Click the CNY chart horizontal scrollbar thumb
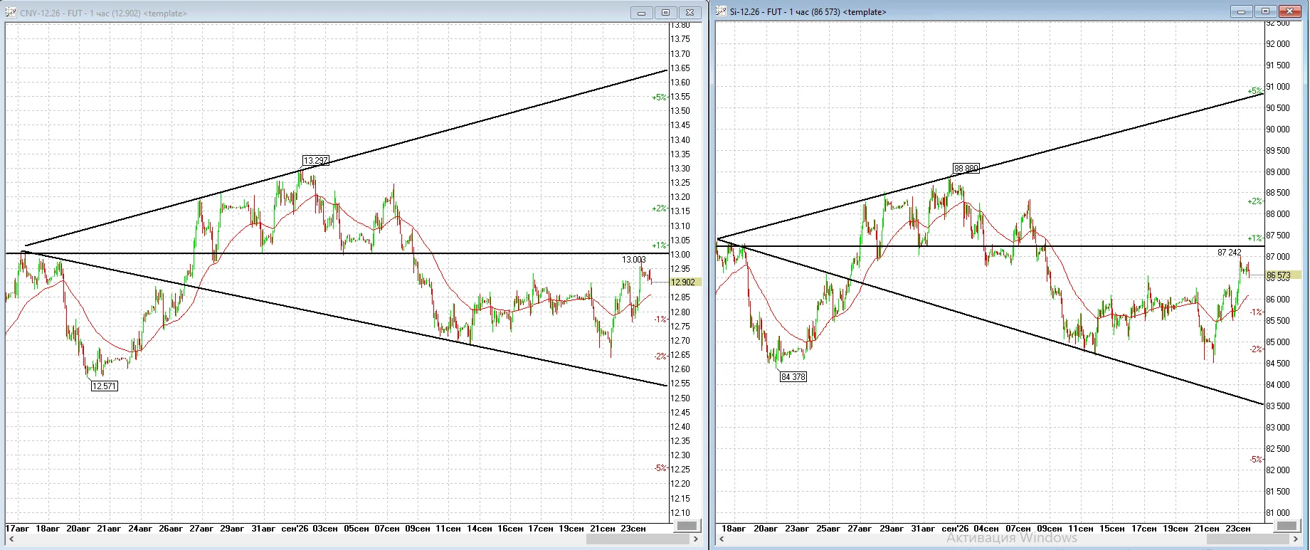The width and height of the screenshot is (1310, 550). coord(636,539)
